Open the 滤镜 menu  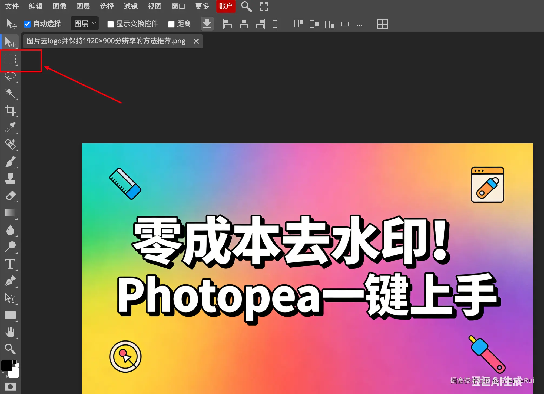(x=131, y=6)
